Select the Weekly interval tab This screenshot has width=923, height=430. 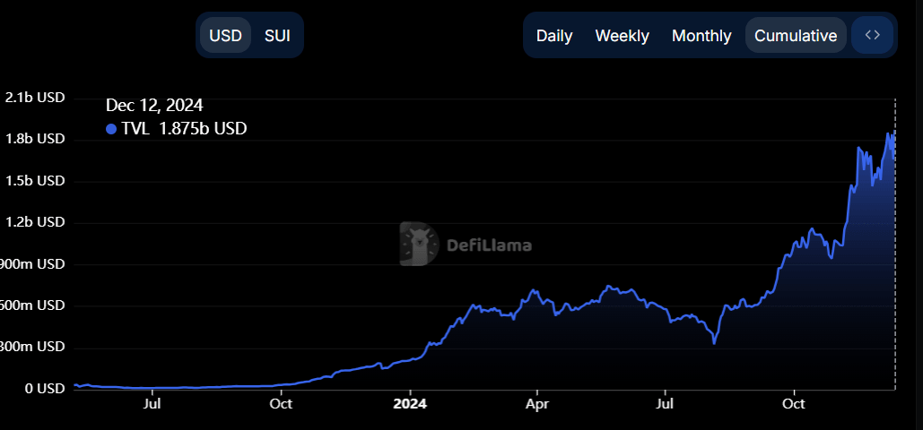click(x=622, y=36)
